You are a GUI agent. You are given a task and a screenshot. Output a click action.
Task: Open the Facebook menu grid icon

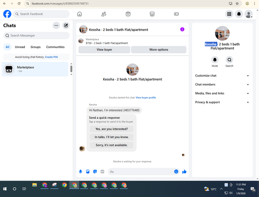pos(229,14)
